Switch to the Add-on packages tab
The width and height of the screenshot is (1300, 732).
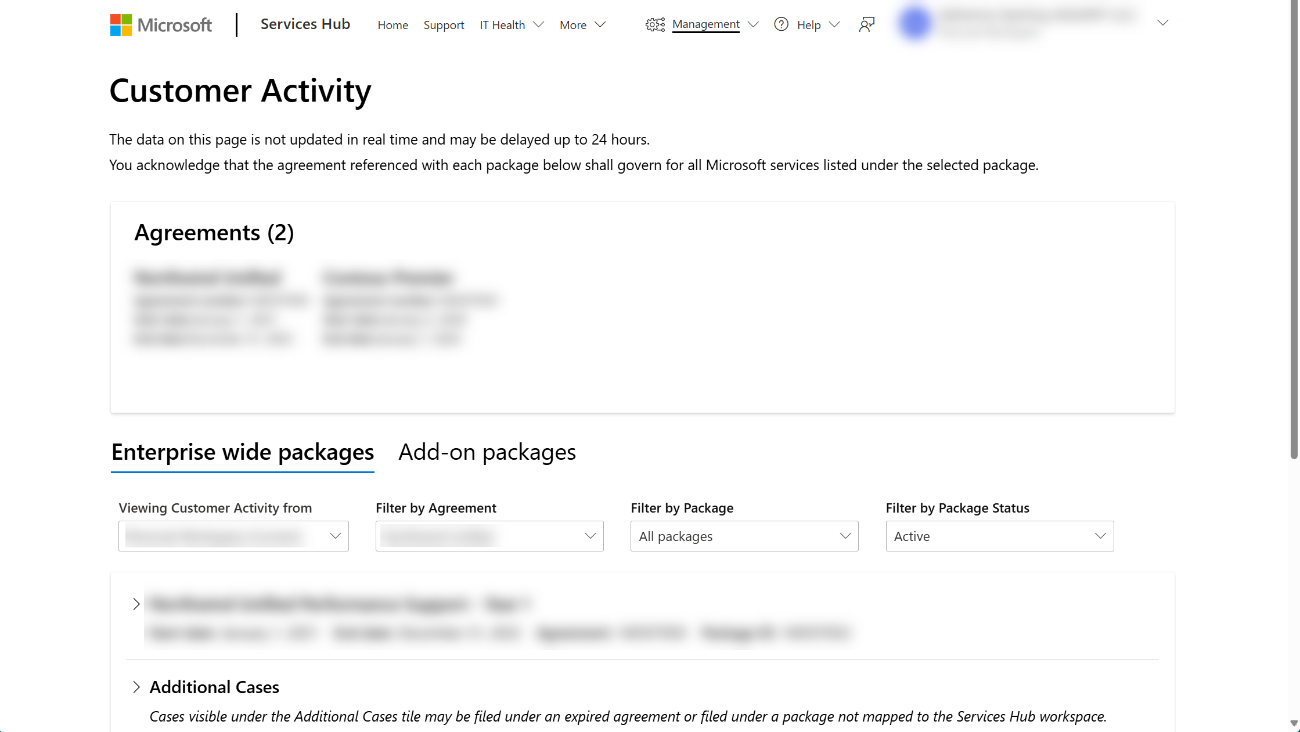pyautogui.click(x=488, y=451)
